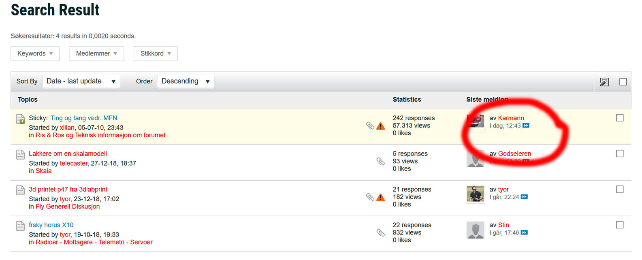
Task: Click the document icon next to Lakkere om en skalamodell
Action: pyautogui.click(x=20, y=154)
